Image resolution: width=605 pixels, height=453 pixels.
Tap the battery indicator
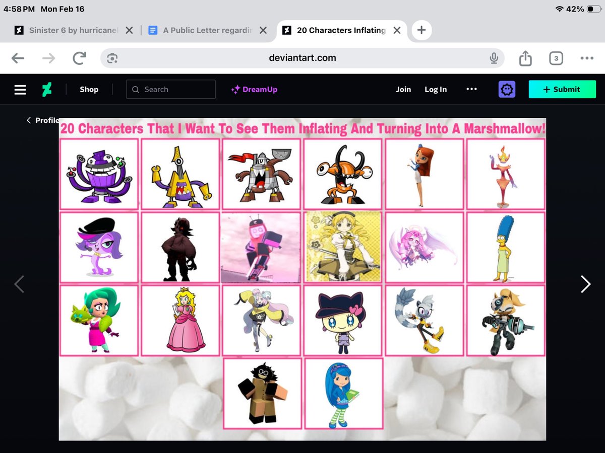(593, 9)
